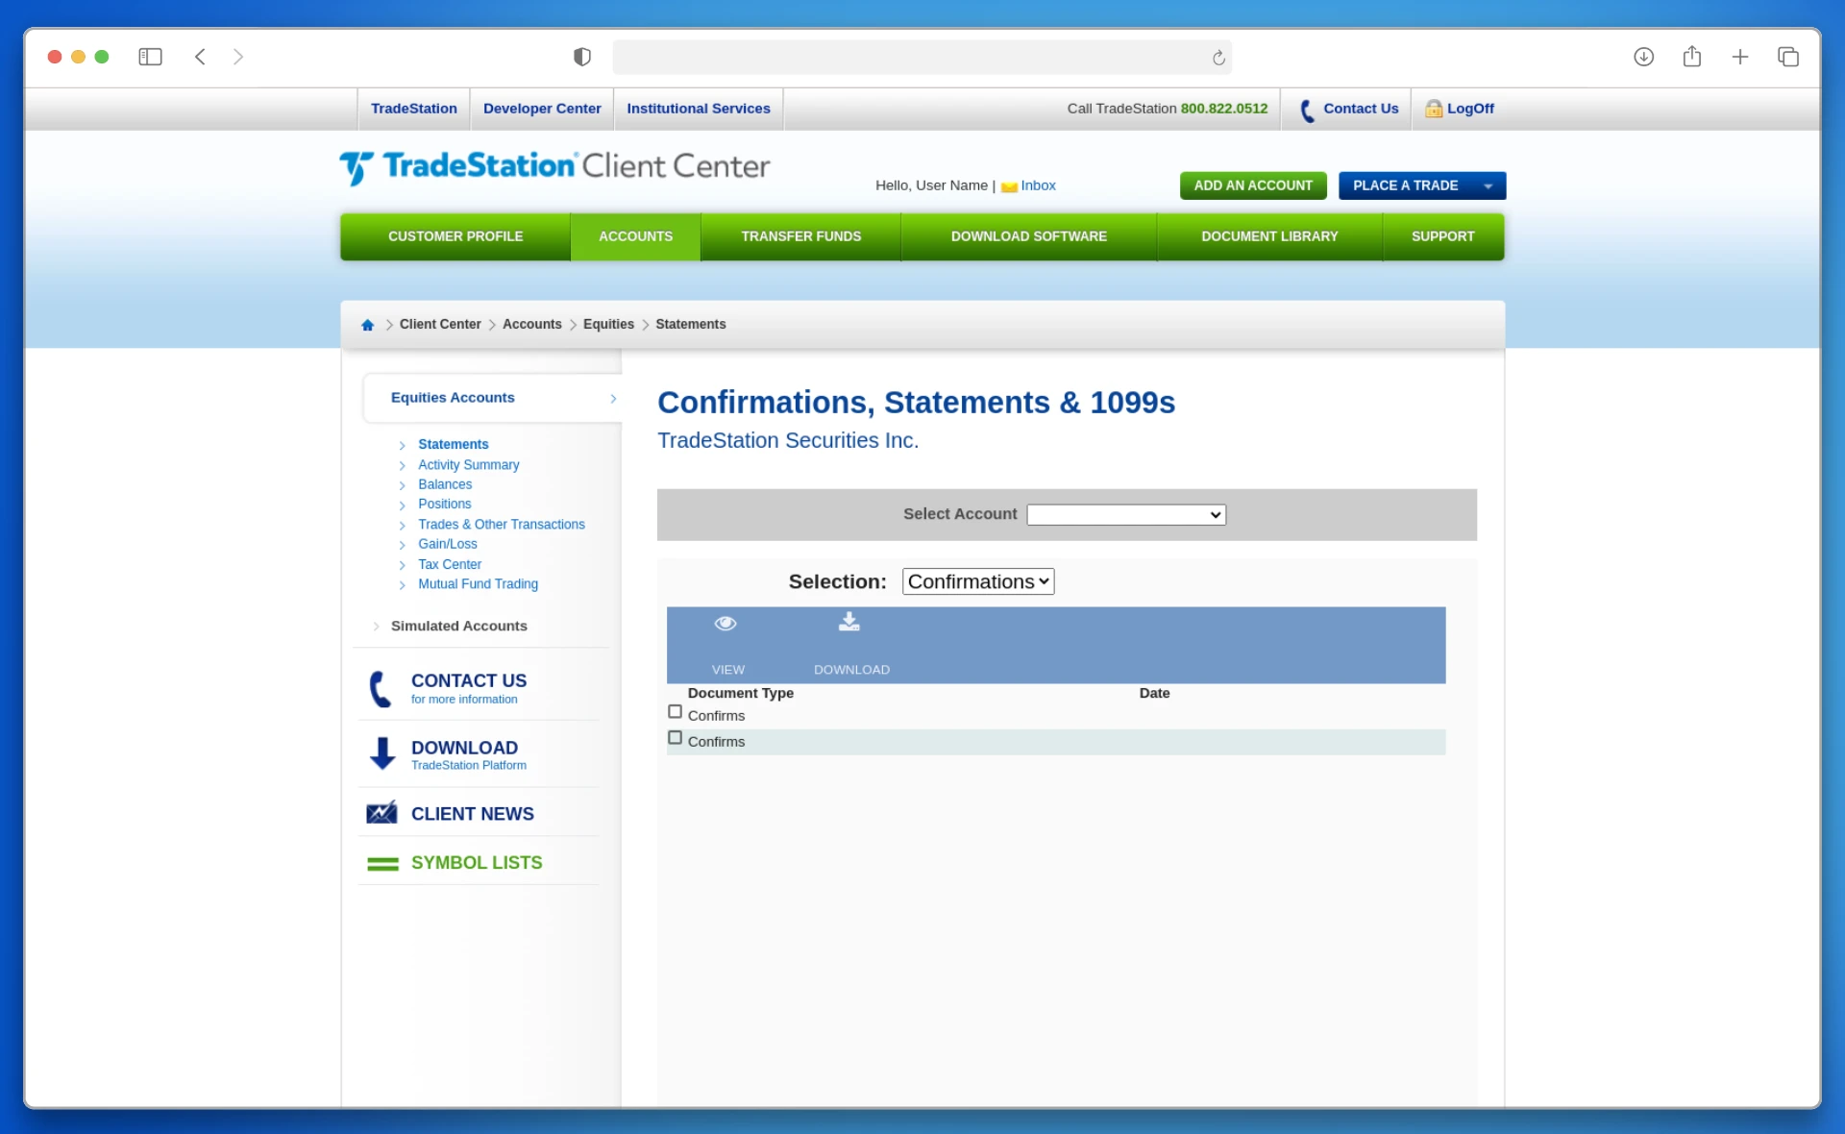Open the Transfer Funds tab
1845x1134 pixels.
click(800, 236)
